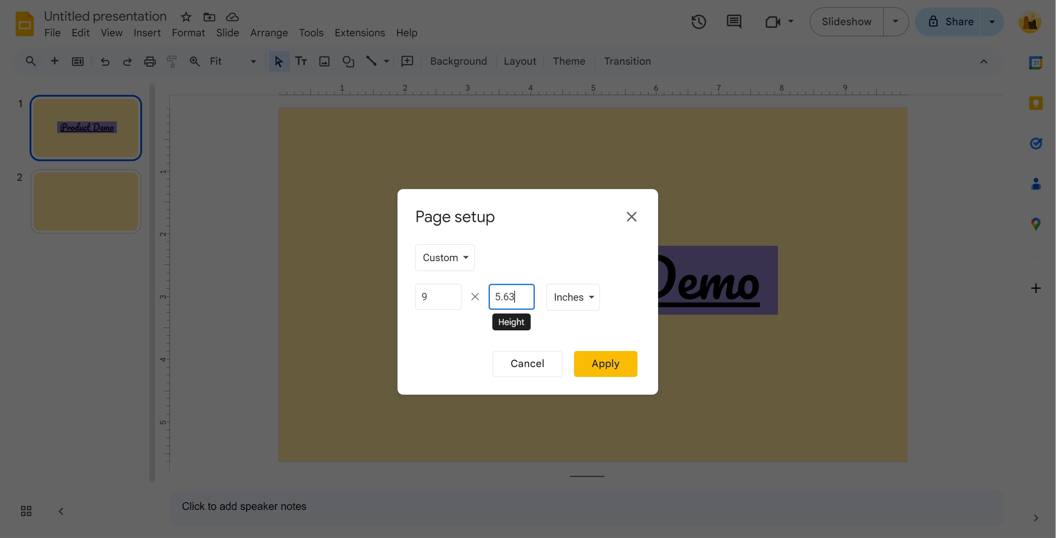
Task: Click the Move to folder icon
Action: [x=209, y=17]
